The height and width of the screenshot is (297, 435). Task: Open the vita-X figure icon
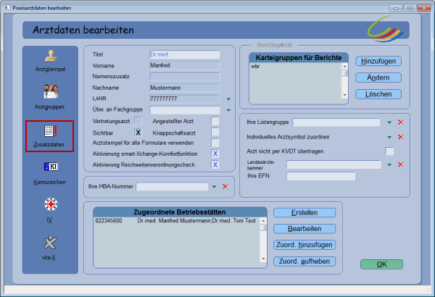(50, 243)
